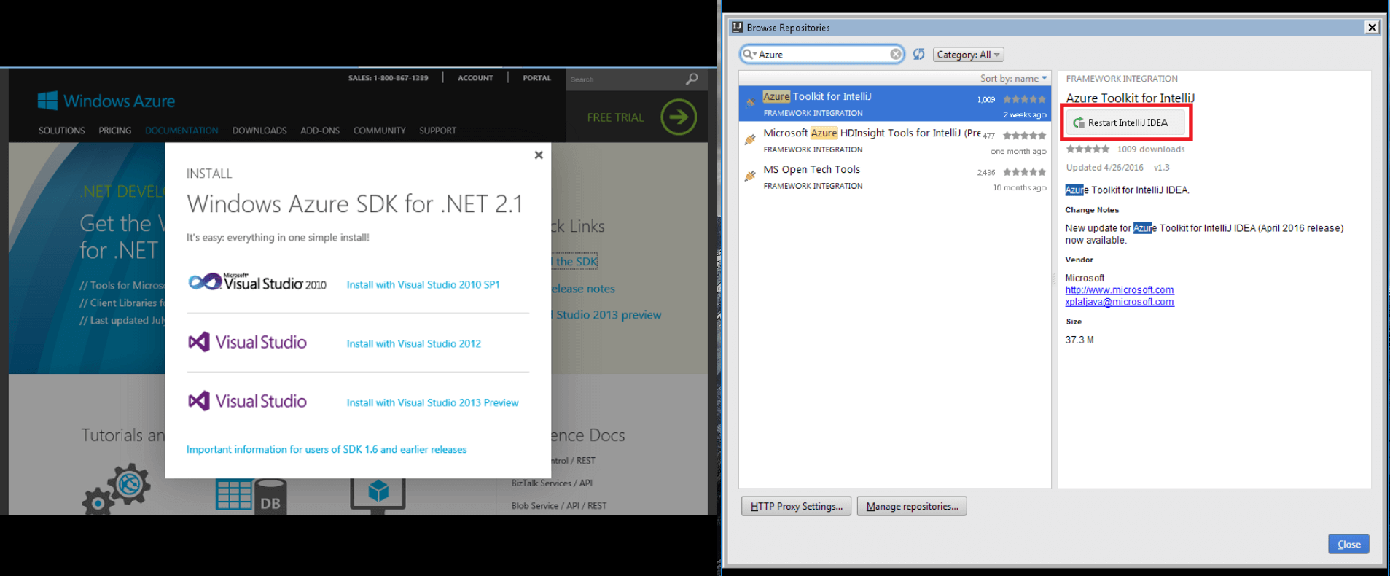This screenshot has height=576, width=1390.
Task: Refresh the plugin repository list
Action: click(x=918, y=54)
